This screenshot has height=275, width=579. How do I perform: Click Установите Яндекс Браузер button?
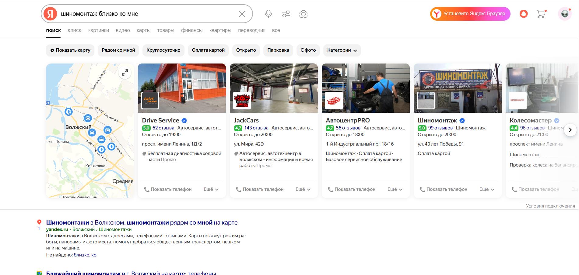pos(470,14)
